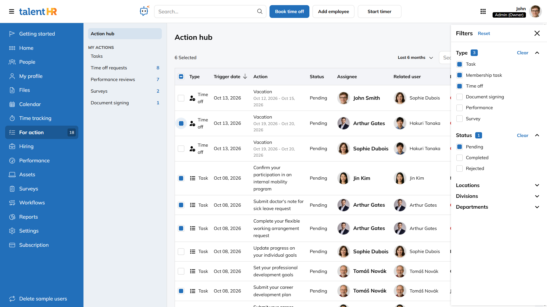
Task: Click the Start timer button
Action: pos(379,11)
